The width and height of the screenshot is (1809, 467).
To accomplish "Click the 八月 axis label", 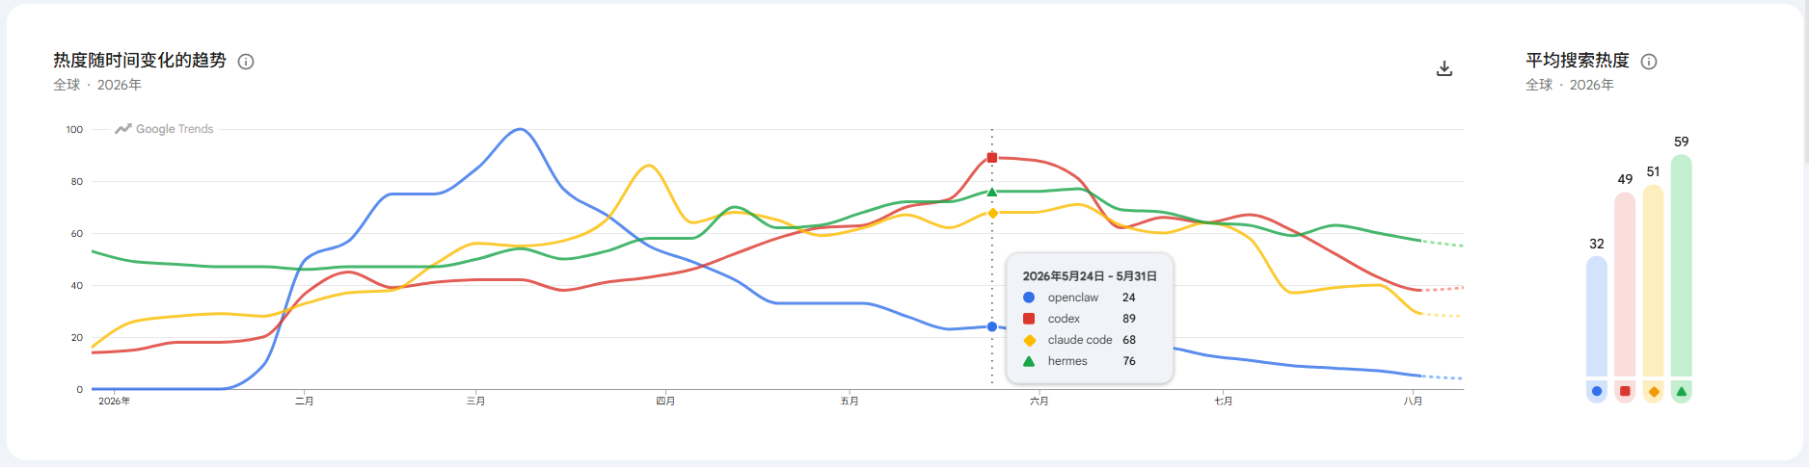I will (1413, 401).
